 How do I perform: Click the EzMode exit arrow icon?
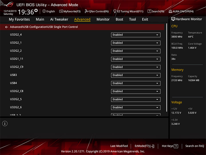[x=152, y=146]
